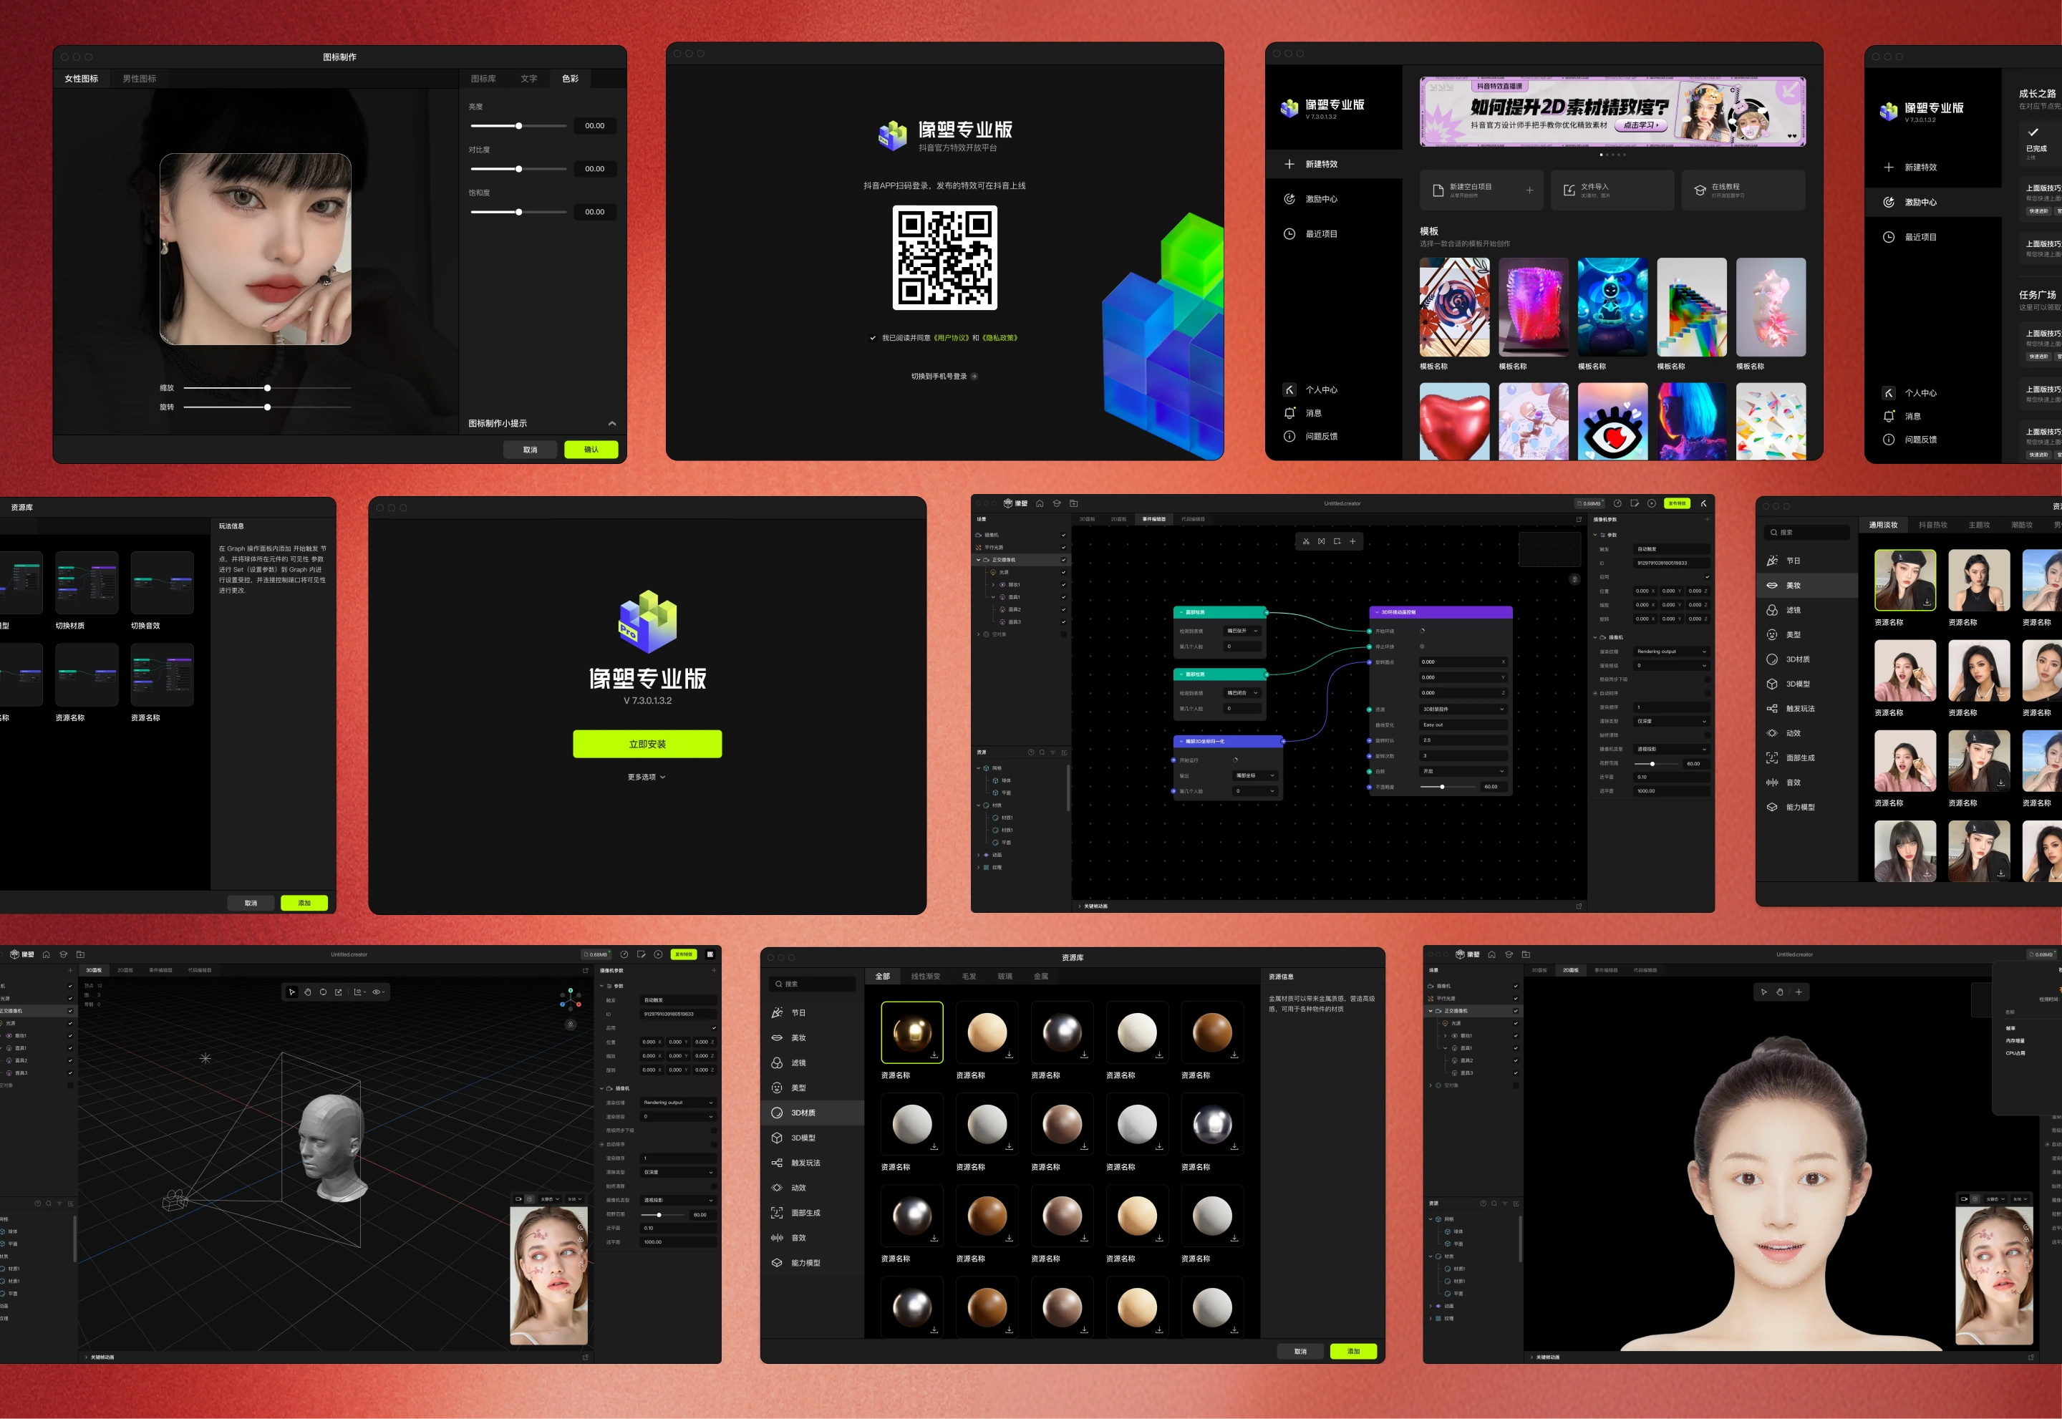Open 嘴巴闭合 expression dropdown in second 面部检测 node
This screenshot has height=1419, width=2062.
(1242, 692)
